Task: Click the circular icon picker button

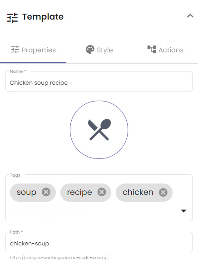Action: pyautogui.click(x=99, y=130)
